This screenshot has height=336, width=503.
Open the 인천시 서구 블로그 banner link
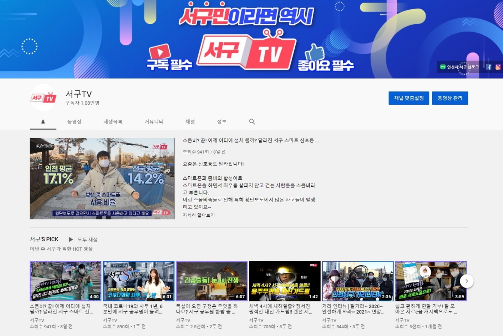(460, 67)
